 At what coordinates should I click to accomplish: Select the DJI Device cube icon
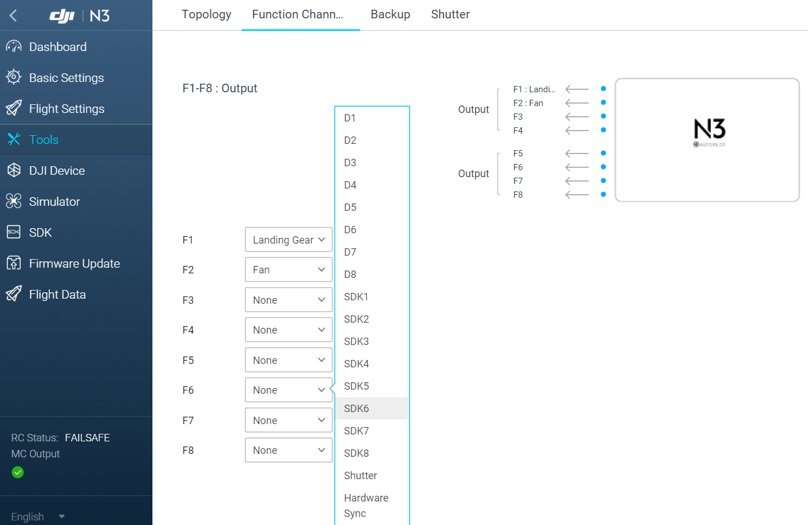point(14,170)
